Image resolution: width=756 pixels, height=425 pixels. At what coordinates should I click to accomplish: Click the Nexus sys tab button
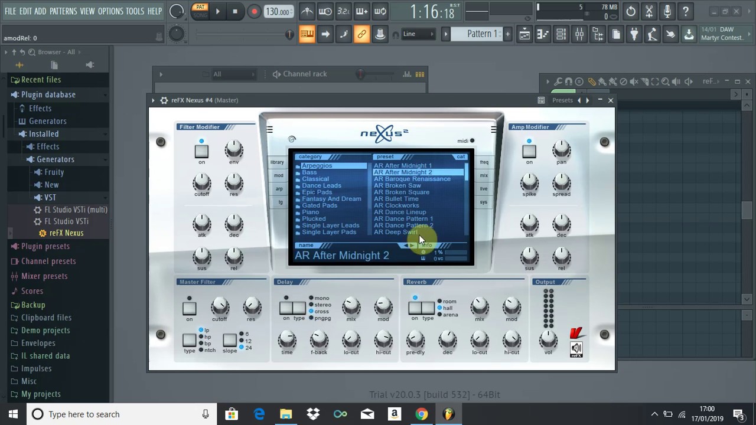pyautogui.click(x=483, y=202)
